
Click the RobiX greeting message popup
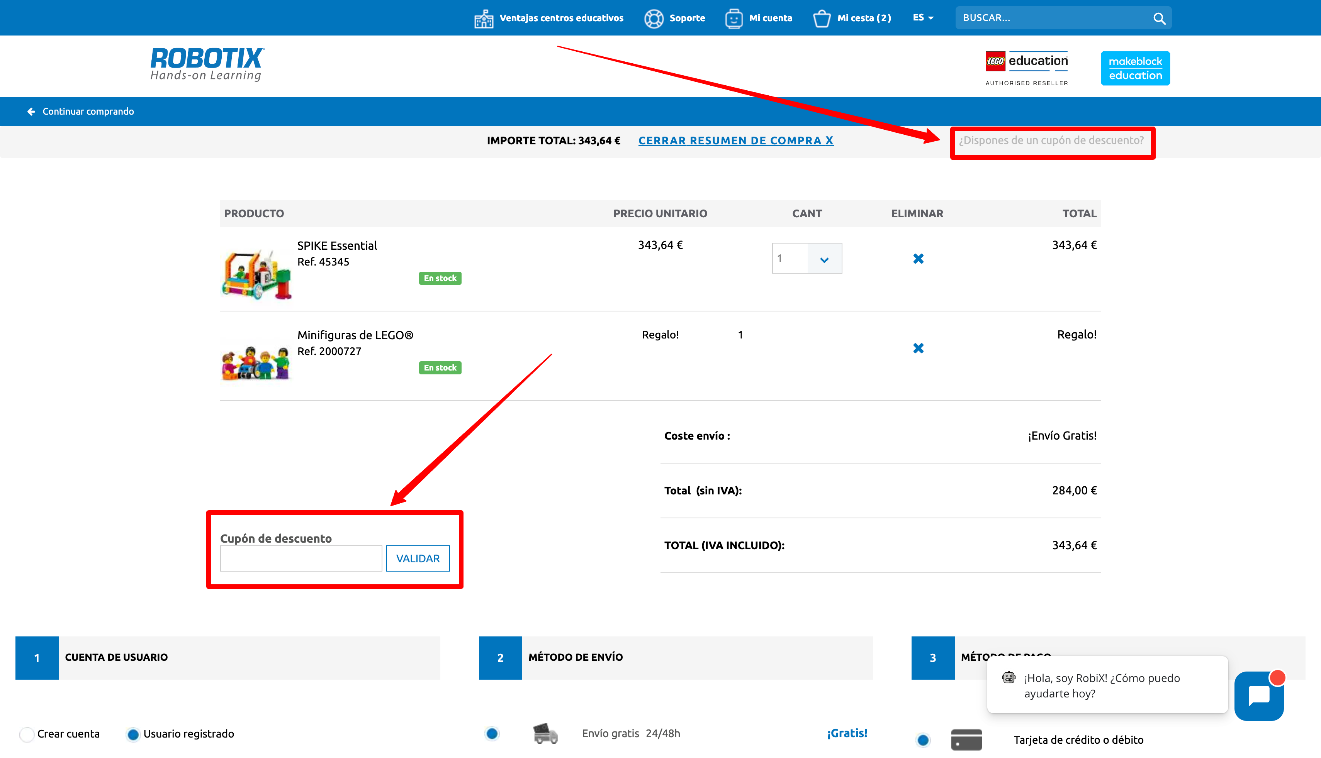pyautogui.click(x=1107, y=685)
